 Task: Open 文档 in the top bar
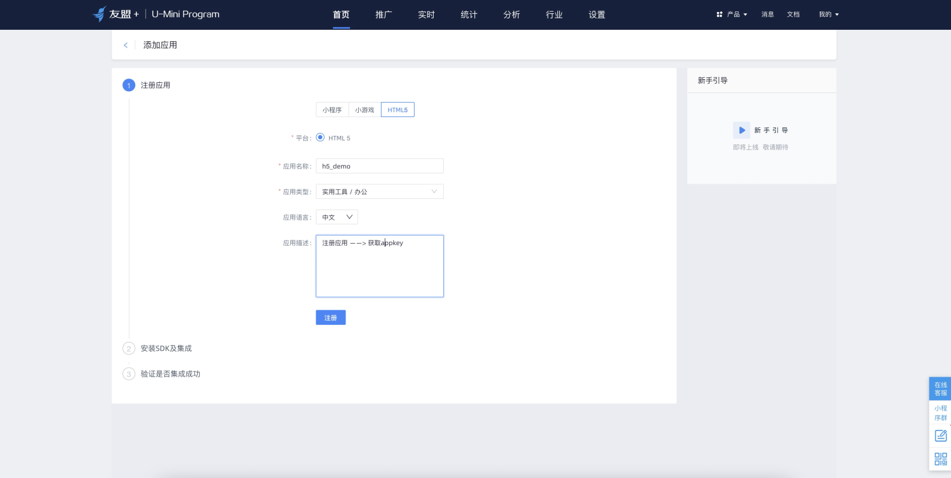pyautogui.click(x=793, y=14)
